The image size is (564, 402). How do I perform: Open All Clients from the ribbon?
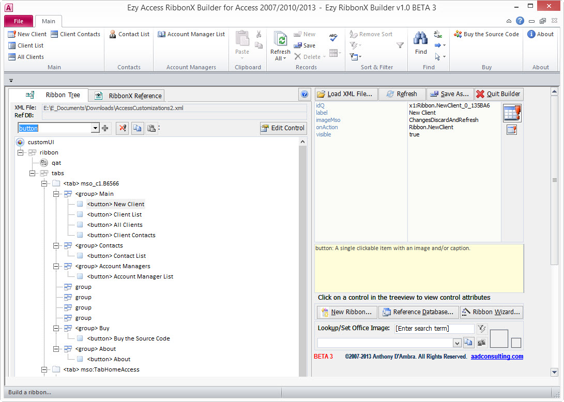coord(26,57)
